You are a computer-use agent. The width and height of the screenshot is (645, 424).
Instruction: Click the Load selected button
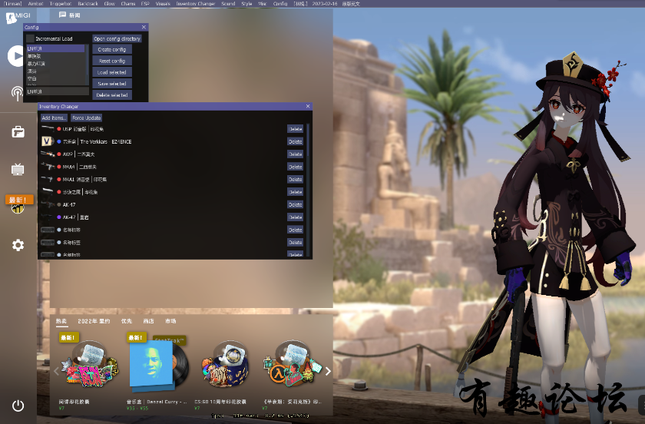112,72
